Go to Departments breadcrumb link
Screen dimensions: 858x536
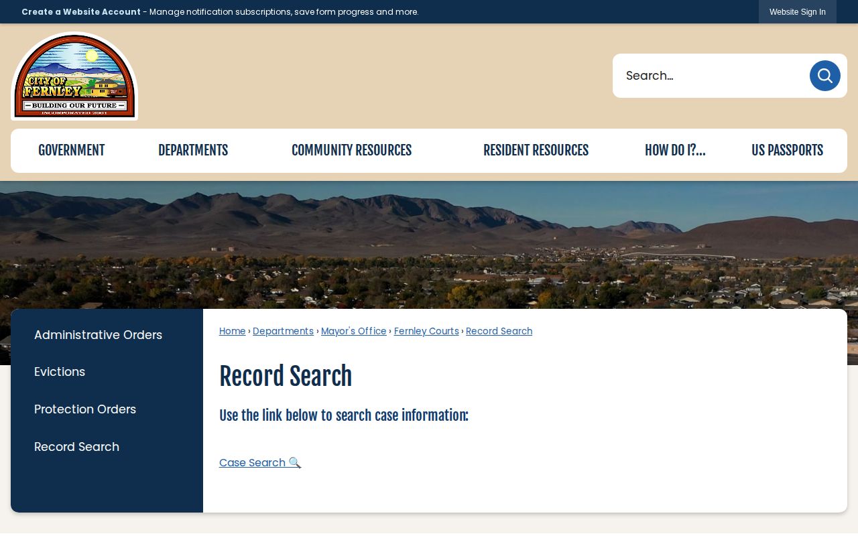283,331
